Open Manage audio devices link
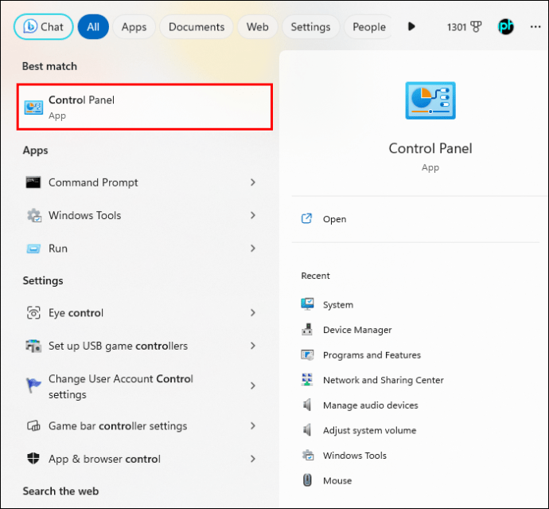 click(x=371, y=405)
